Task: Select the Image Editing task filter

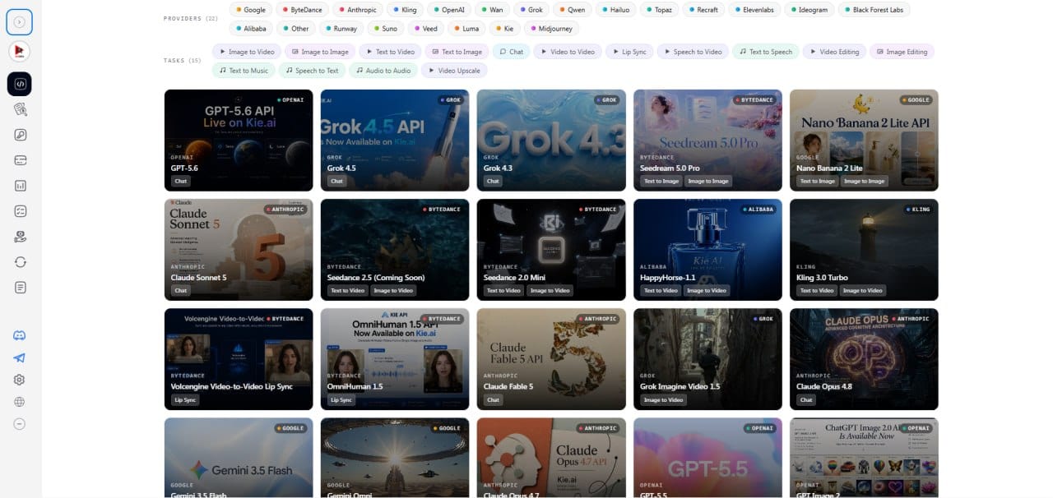Action: pyautogui.click(x=902, y=52)
